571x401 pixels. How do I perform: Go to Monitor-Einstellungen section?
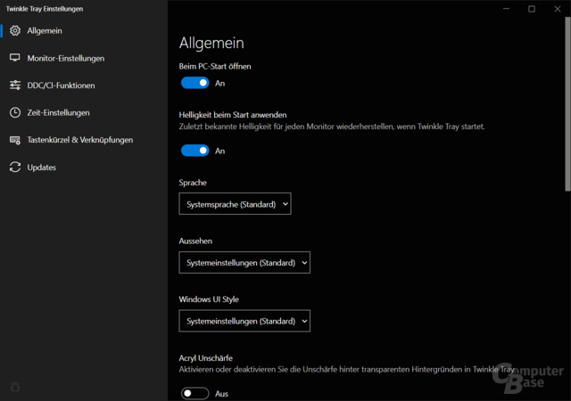[x=66, y=59]
